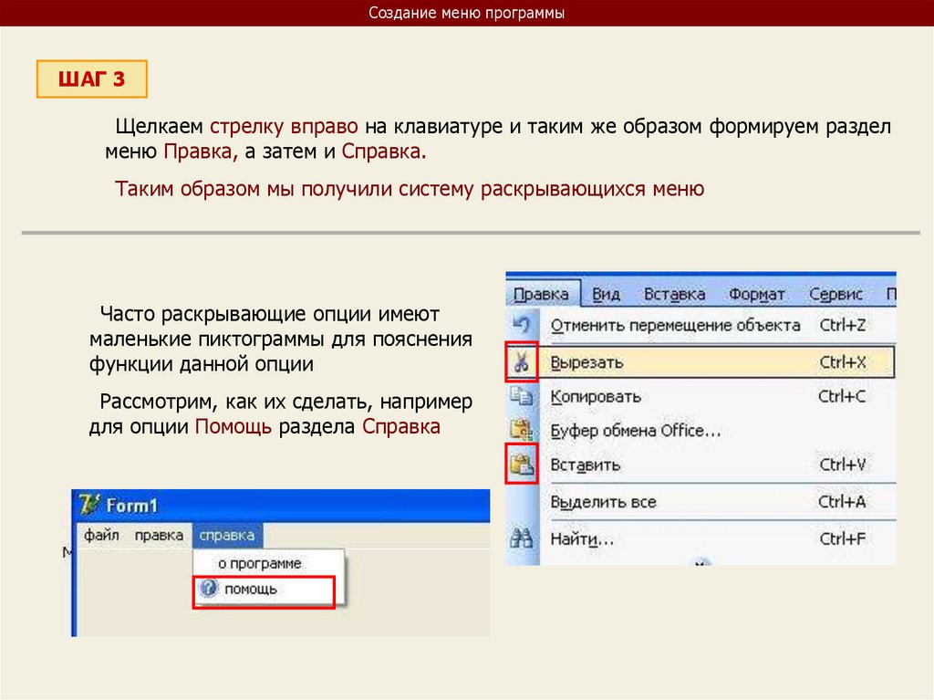Screen dimensions: 934x700
Task: Click the Copy pages icon
Action: 521,396
